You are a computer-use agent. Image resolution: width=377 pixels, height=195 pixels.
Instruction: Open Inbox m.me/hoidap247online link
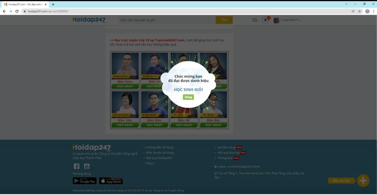tap(239, 166)
